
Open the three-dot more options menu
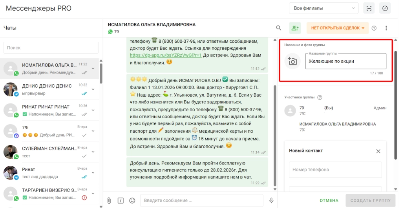click(x=386, y=28)
